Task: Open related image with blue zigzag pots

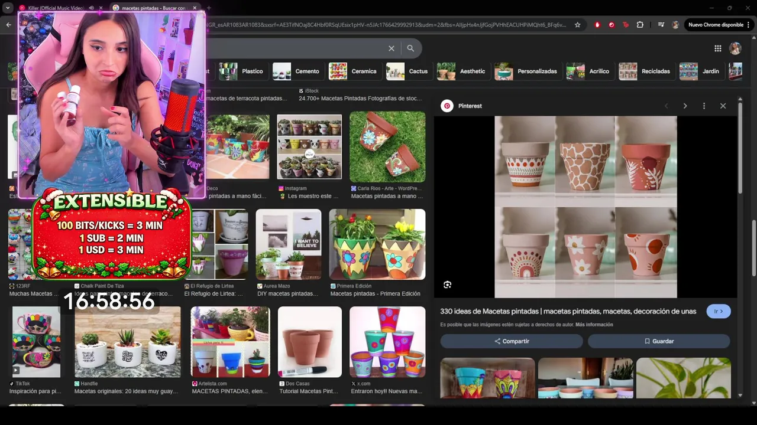Action: tap(487, 378)
